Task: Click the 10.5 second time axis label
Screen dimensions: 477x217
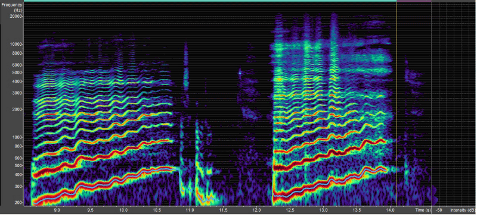Action: point(157,210)
